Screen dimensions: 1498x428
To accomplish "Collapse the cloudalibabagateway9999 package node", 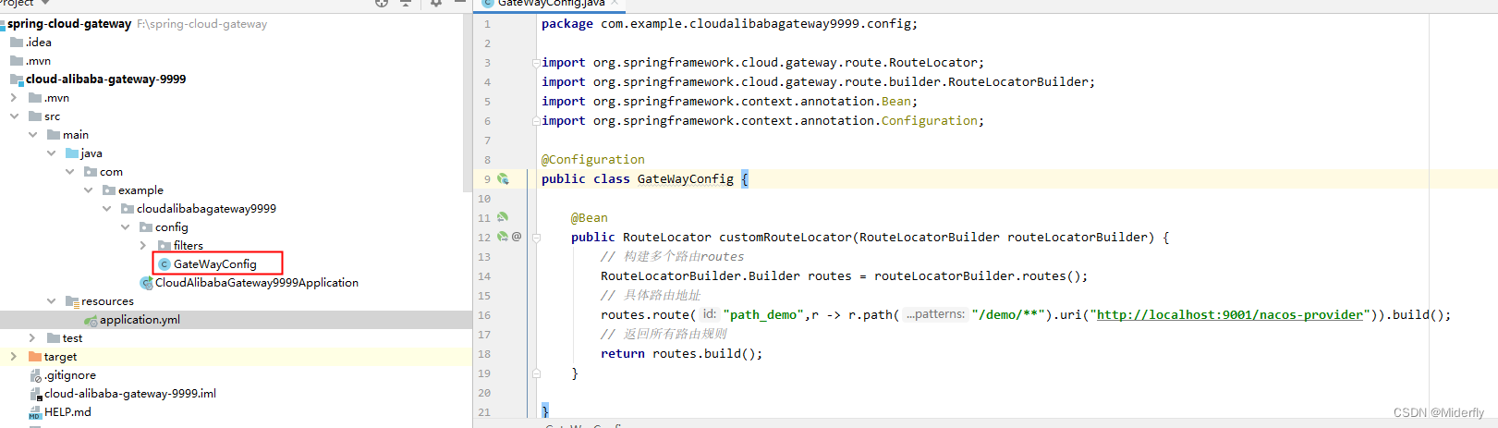I will click(106, 209).
